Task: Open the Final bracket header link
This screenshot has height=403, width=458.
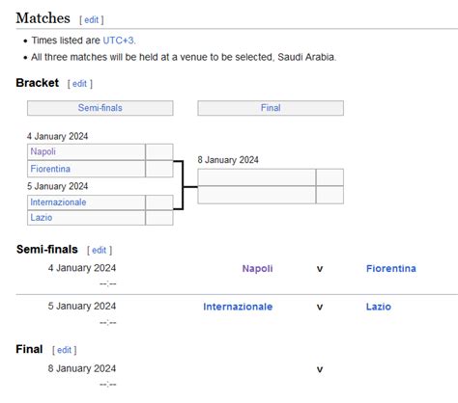Action: point(271,108)
